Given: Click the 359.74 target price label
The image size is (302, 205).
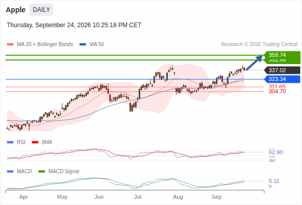Looking at the screenshot, I should (282, 55).
